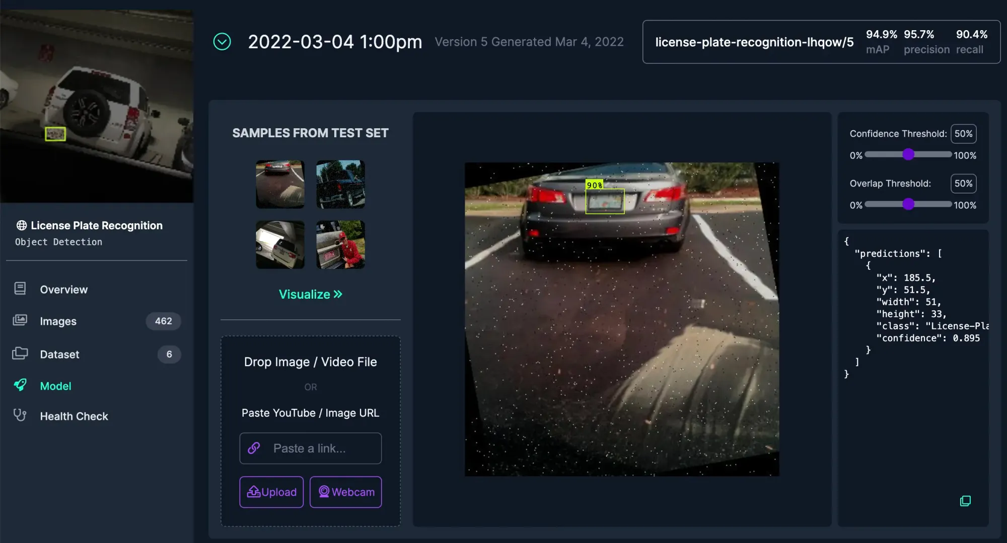Expand the version dropdown circle chevron
Image resolution: width=1007 pixels, height=543 pixels.
222,42
